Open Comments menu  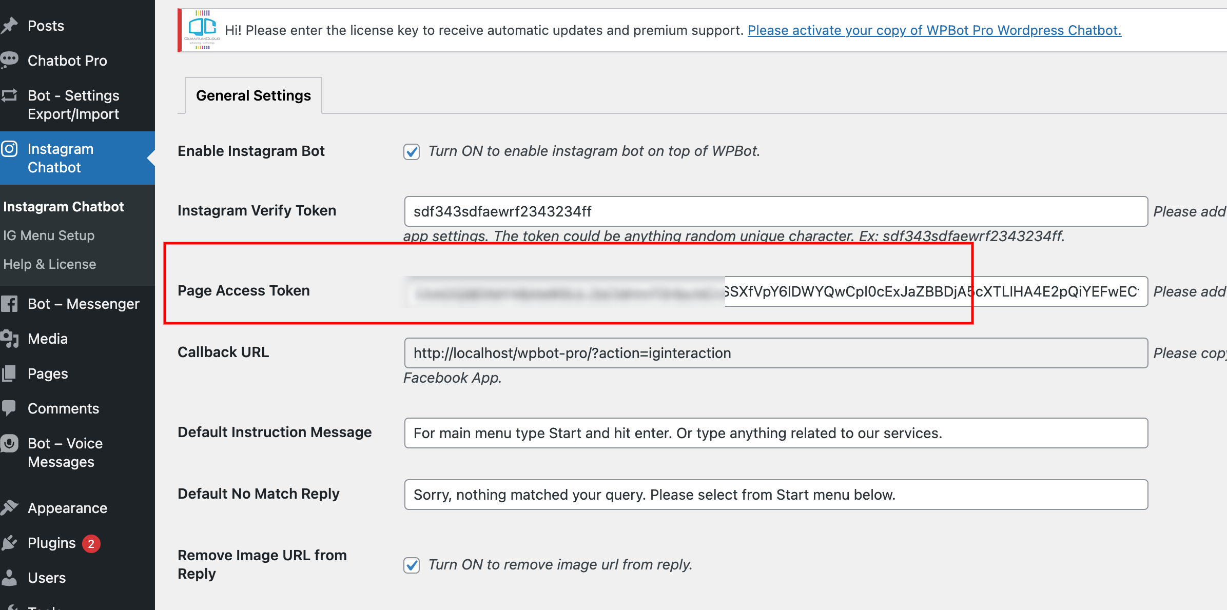pyautogui.click(x=63, y=408)
